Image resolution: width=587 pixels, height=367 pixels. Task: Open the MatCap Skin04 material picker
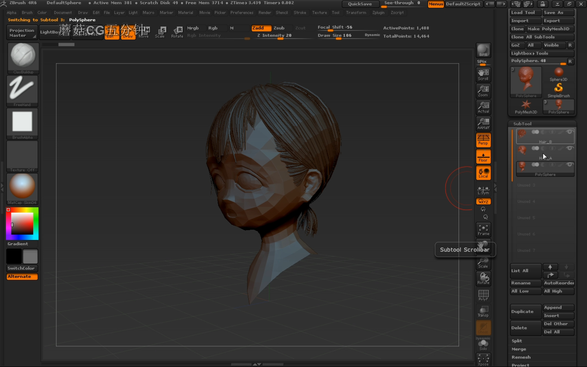tap(22, 188)
